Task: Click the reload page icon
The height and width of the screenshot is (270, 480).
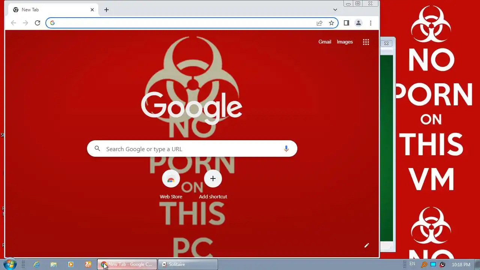Action: coord(37,23)
